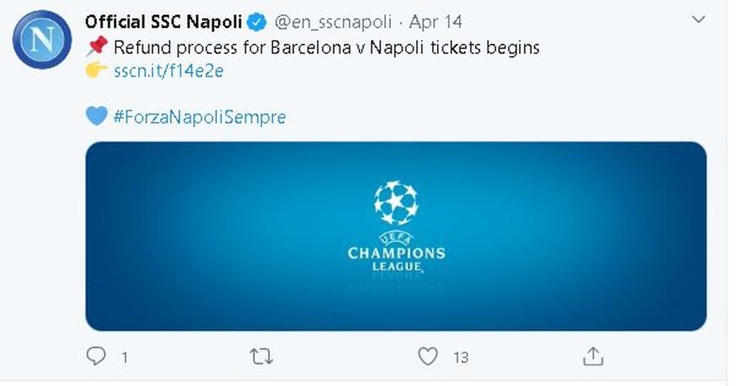Click the like count of 13

pyautogui.click(x=461, y=357)
